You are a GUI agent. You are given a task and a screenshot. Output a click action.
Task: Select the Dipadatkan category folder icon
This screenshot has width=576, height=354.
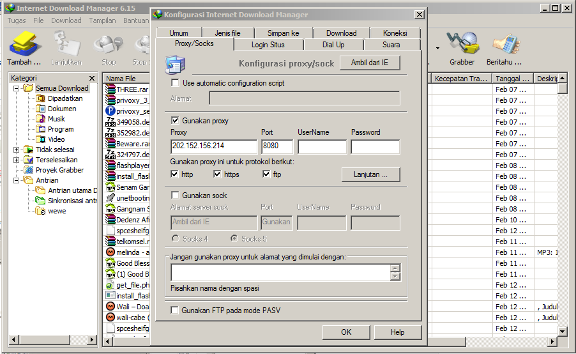pos(40,98)
